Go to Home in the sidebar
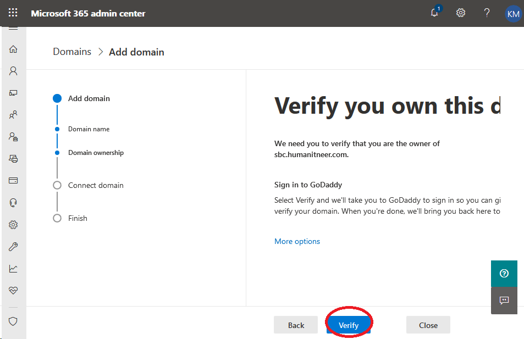The image size is (524, 339). coord(13,49)
